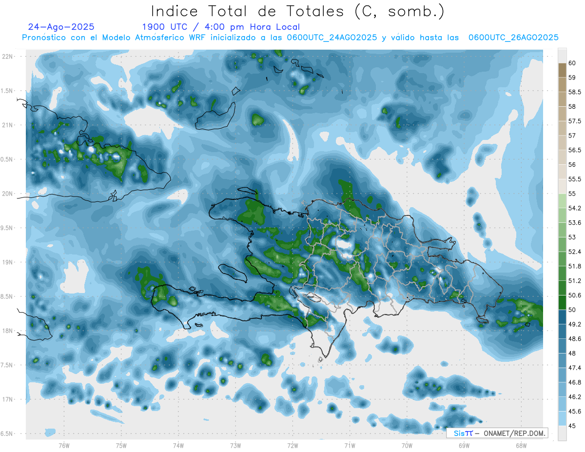Click the colorbar value "53.6"
The height and width of the screenshot is (452, 585).
tap(574, 223)
